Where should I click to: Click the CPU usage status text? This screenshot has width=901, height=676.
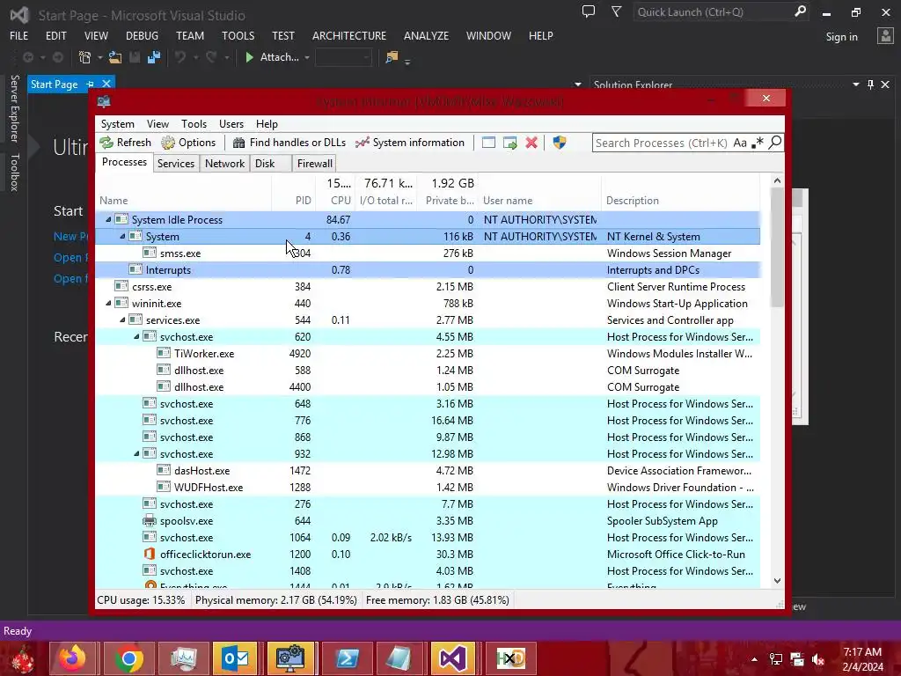pyautogui.click(x=141, y=600)
